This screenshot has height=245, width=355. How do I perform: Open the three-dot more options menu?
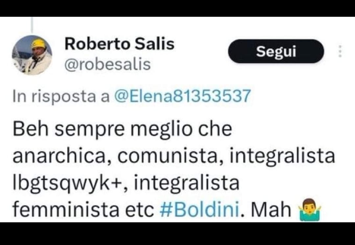tap(340, 51)
